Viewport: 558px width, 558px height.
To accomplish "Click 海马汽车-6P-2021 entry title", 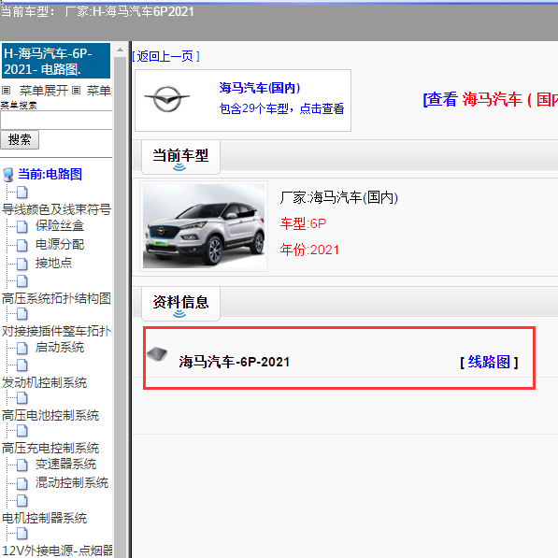I will (x=235, y=363).
